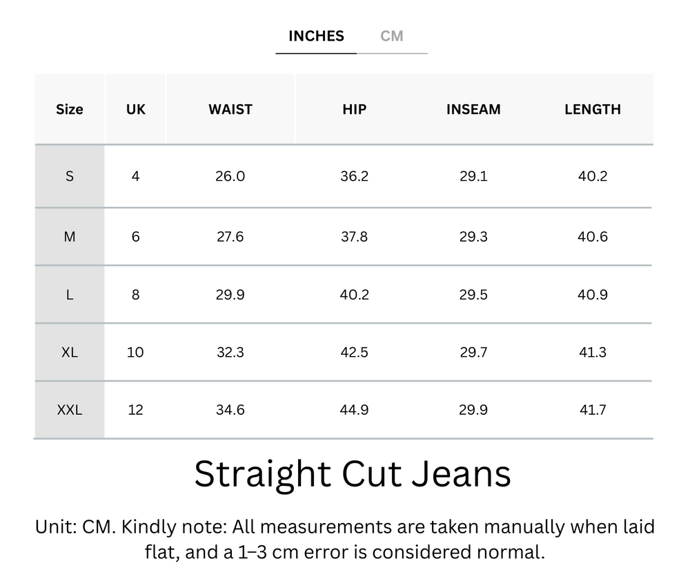Screen dimensions: 690x579
Task: Click the WAIST column header
Action: click(230, 109)
